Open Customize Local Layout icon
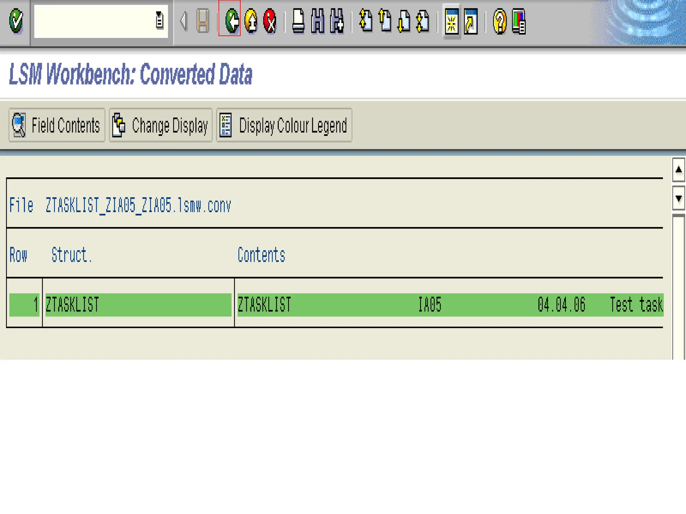This screenshot has width=686, height=514. tap(519, 22)
